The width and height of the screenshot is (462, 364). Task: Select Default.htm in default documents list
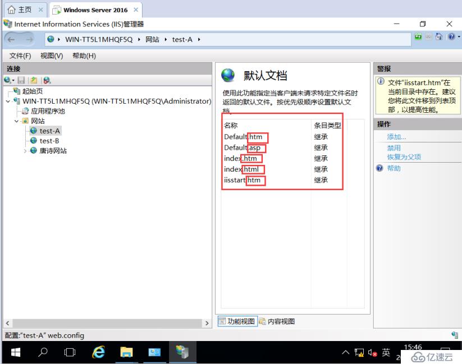tap(243, 137)
